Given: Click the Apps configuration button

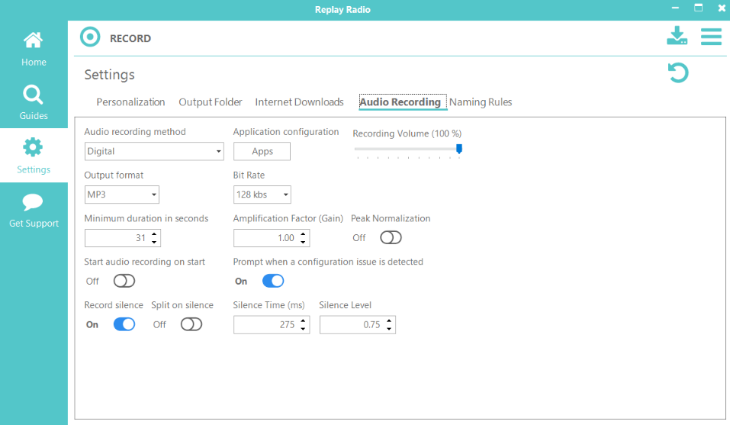Looking at the screenshot, I should (x=262, y=151).
